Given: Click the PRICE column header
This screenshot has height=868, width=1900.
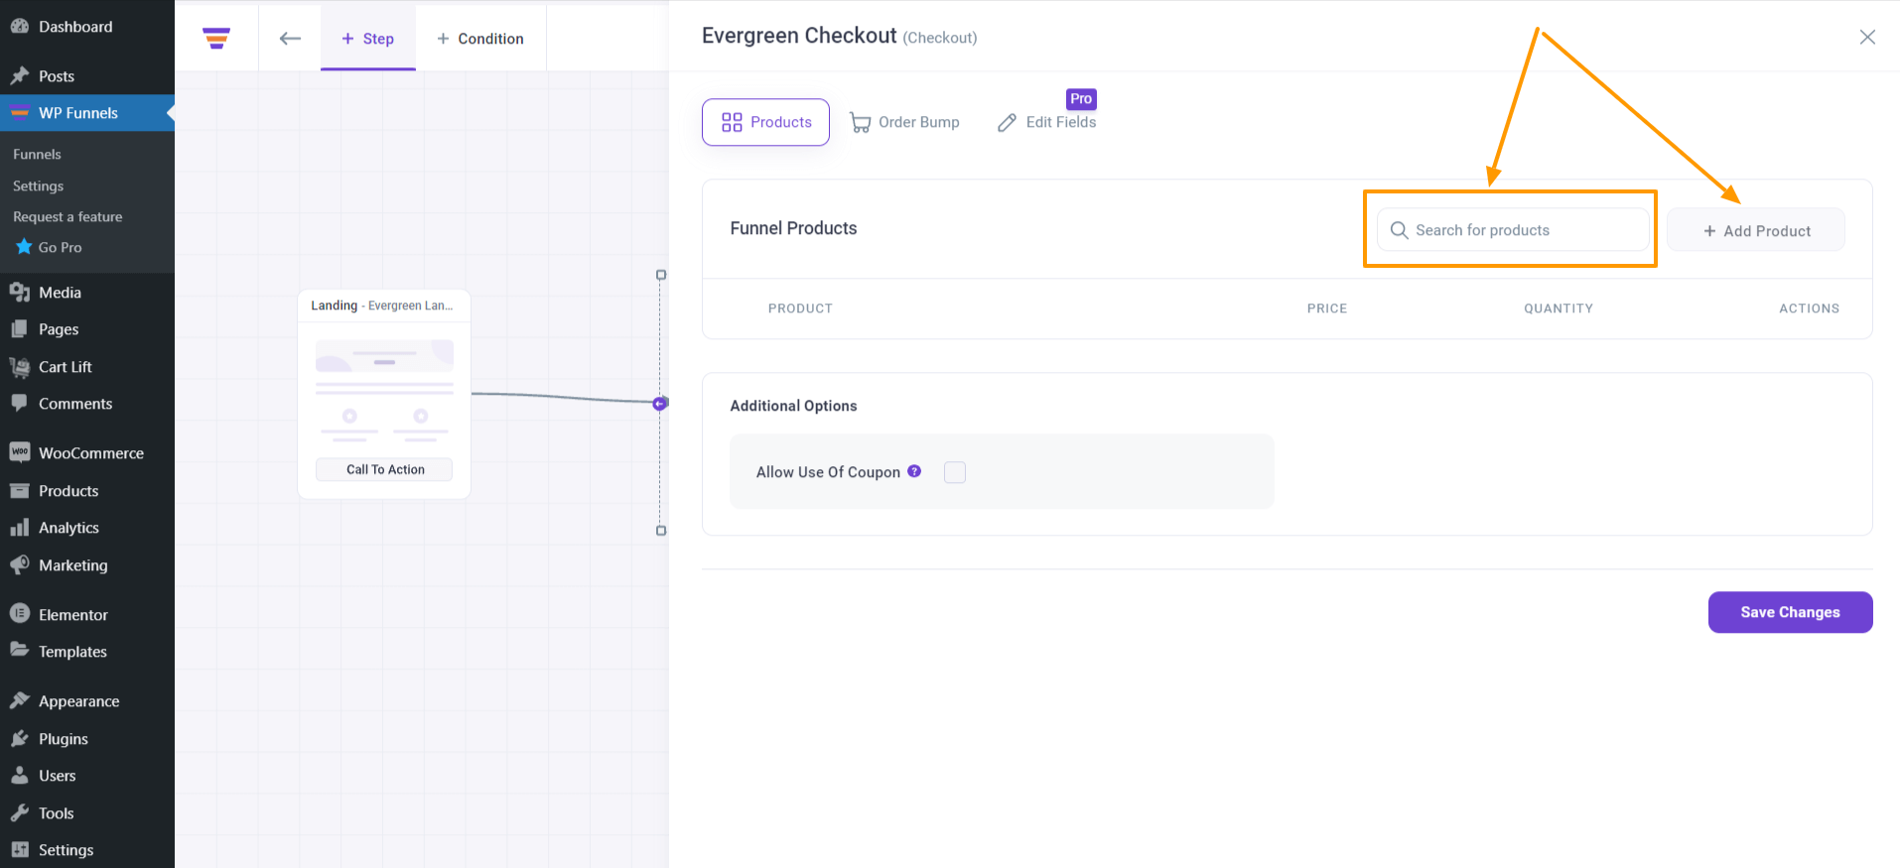Looking at the screenshot, I should click(x=1327, y=309).
